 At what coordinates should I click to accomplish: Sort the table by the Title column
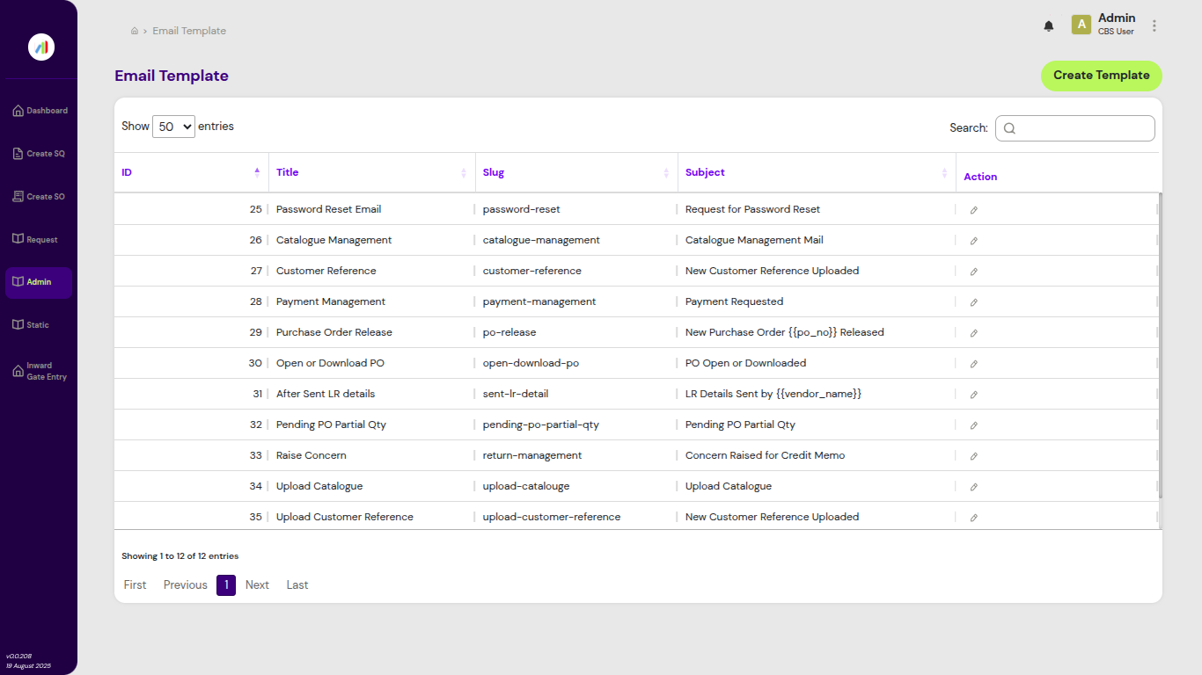coord(287,171)
